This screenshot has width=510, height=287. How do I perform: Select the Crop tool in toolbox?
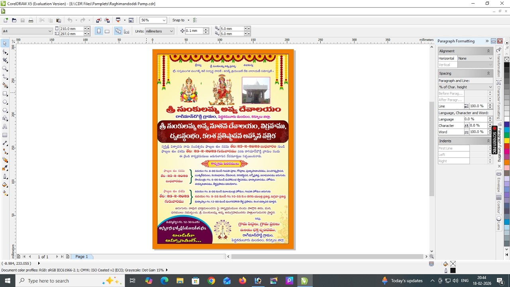(x=5, y=60)
